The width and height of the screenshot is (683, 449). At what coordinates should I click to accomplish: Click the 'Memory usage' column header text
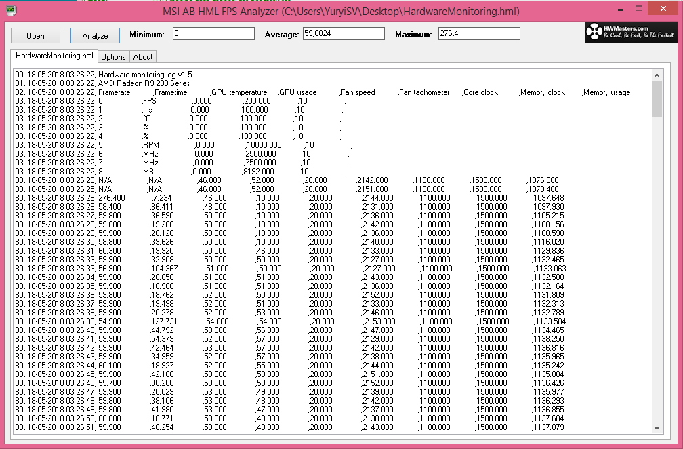tap(607, 92)
